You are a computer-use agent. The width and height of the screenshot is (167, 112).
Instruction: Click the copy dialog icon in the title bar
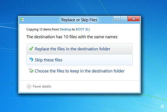(x=22, y=19)
